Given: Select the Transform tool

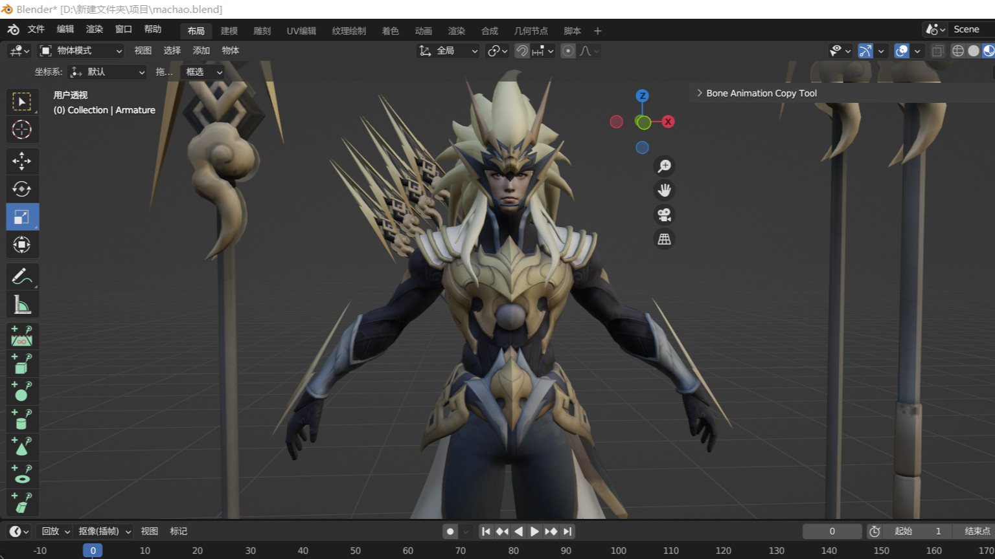Looking at the screenshot, I should pyautogui.click(x=21, y=245).
